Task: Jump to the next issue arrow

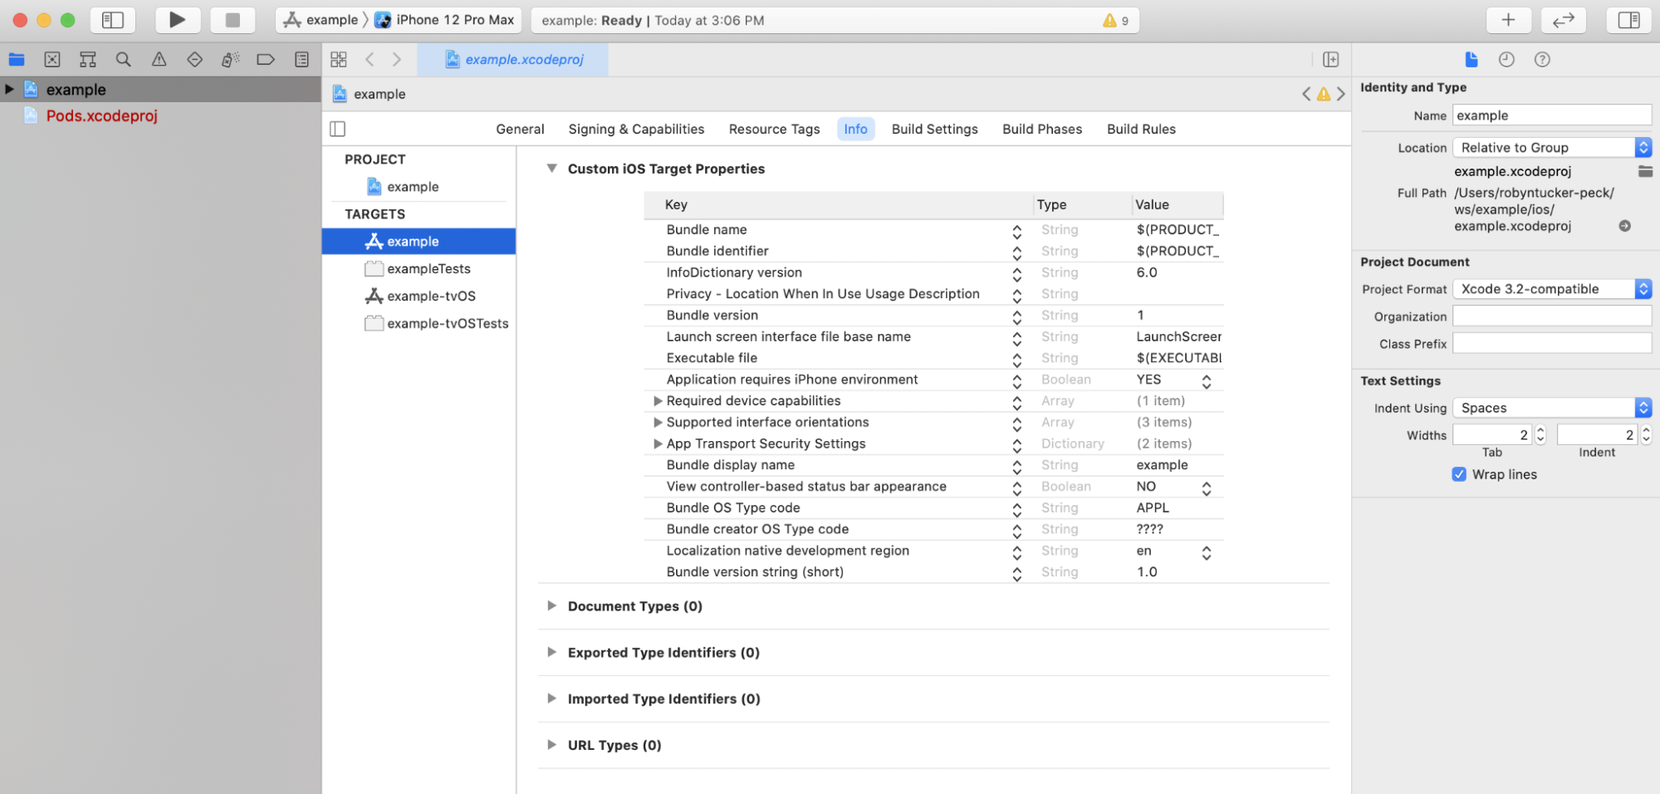Action: click(1340, 95)
